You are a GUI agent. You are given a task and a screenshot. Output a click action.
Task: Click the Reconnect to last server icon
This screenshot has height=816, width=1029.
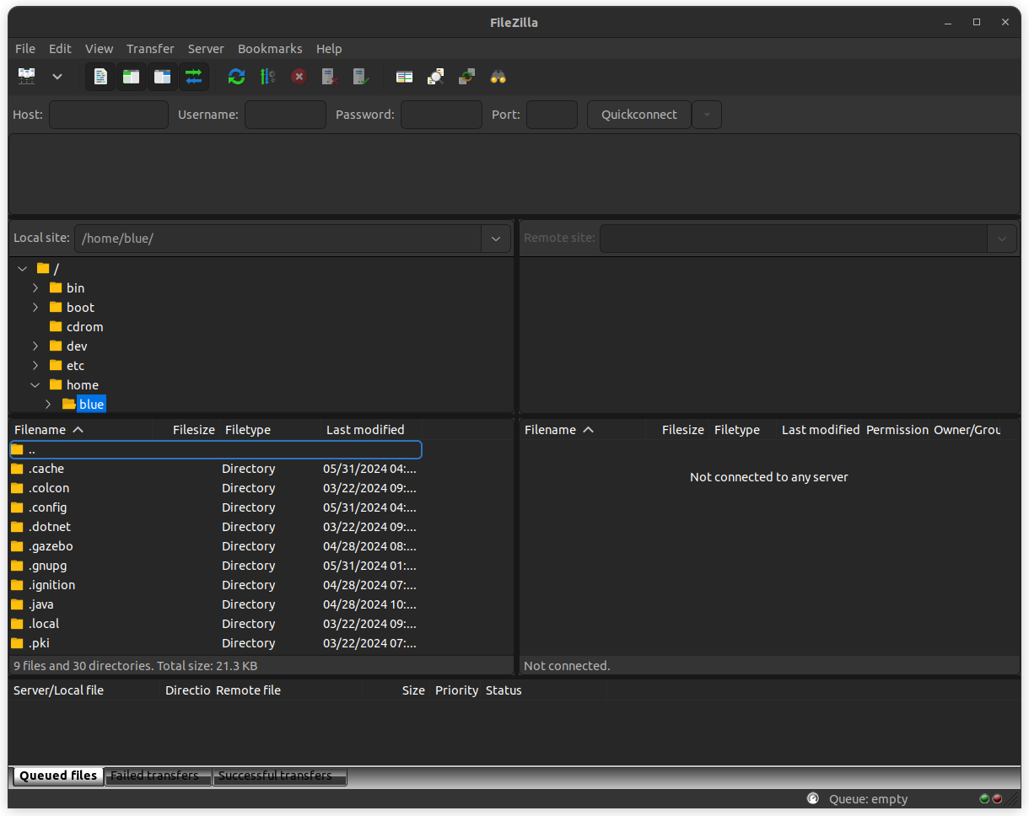coord(361,77)
